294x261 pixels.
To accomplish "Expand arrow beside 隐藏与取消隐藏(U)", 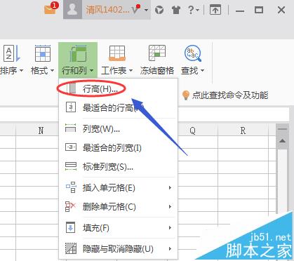I will pos(170,249).
